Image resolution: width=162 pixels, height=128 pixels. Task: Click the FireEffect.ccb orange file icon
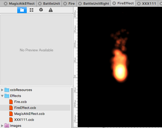[x=11, y=108]
